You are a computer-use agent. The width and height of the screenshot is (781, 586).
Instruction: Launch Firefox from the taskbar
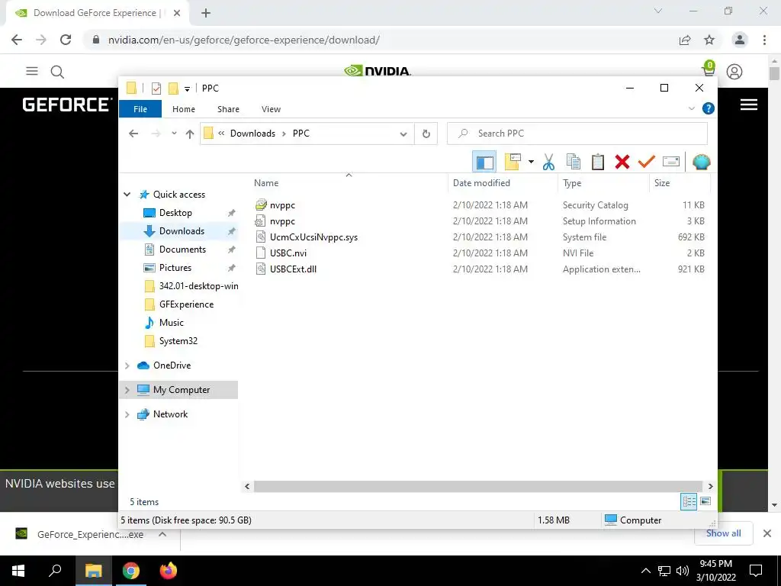click(169, 571)
